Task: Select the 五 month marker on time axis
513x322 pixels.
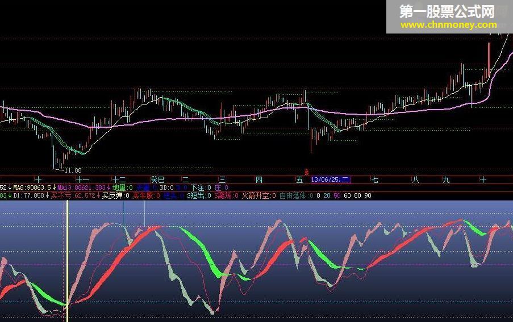Action: pyautogui.click(x=299, y=179)
